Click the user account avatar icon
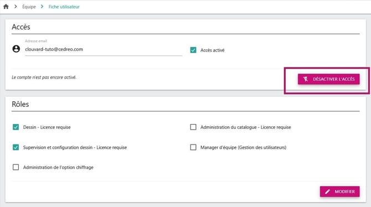Viewport: 371px width, 207px height. (x=16, y=49)
